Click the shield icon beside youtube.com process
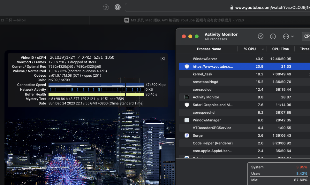Viewport: 310px width, 185px height. pyautogui.click(x=187, y=66)
